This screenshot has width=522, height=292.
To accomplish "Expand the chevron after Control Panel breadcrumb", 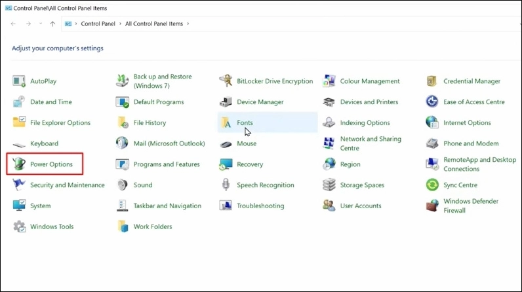I will (x=120, y=24).
